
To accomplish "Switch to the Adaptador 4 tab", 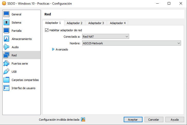I will (118, 23).
